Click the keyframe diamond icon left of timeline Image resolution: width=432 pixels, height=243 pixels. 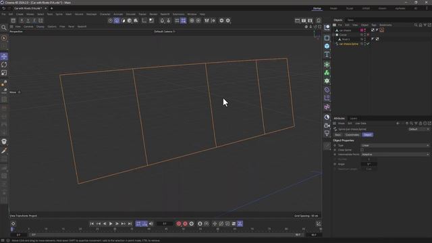[13, 223]
